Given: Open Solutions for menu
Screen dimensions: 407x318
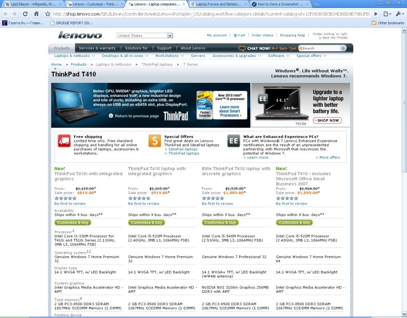Looking at the screenshot, I should tap(136, 48).
